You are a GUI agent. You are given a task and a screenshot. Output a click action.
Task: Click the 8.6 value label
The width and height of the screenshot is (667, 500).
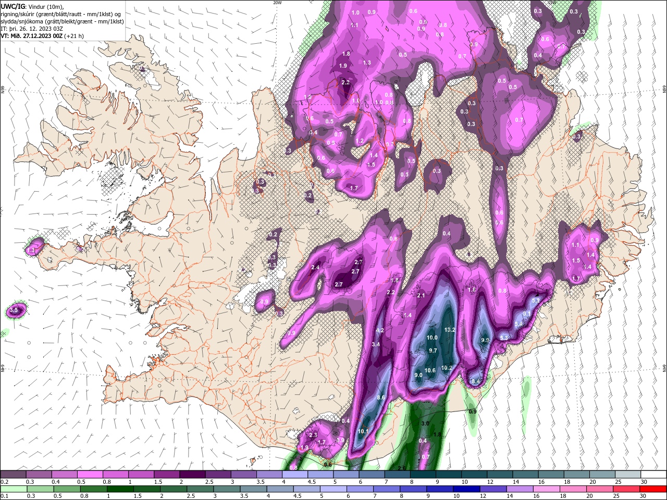[x=381, y=397]
